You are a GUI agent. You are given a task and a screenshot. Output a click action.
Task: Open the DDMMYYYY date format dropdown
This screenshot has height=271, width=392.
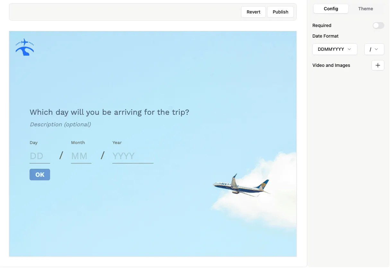(335, 49)
